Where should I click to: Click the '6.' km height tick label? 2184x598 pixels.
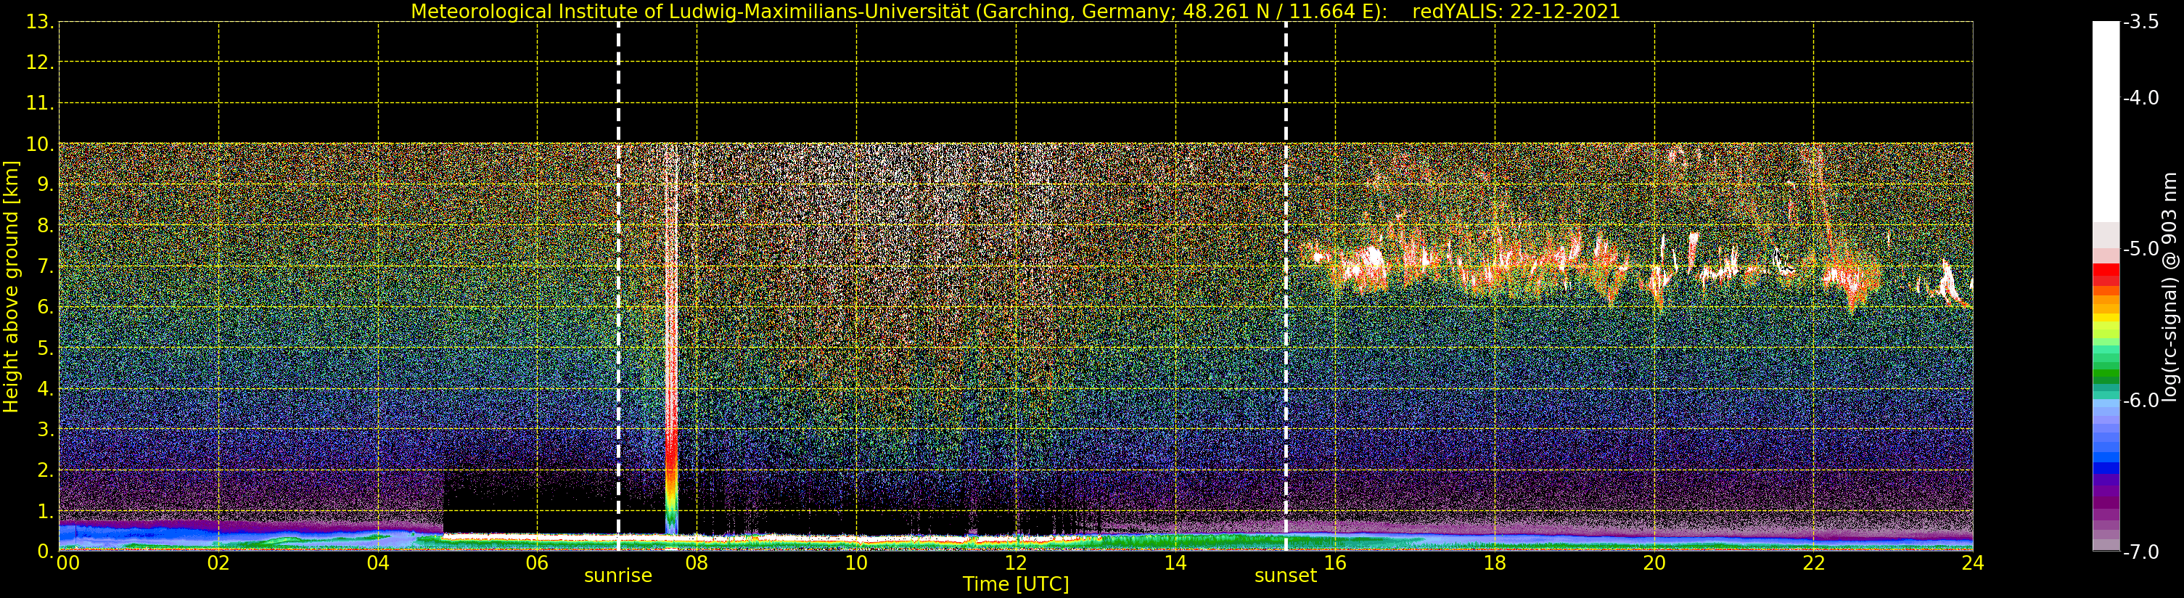click(46, 307)
